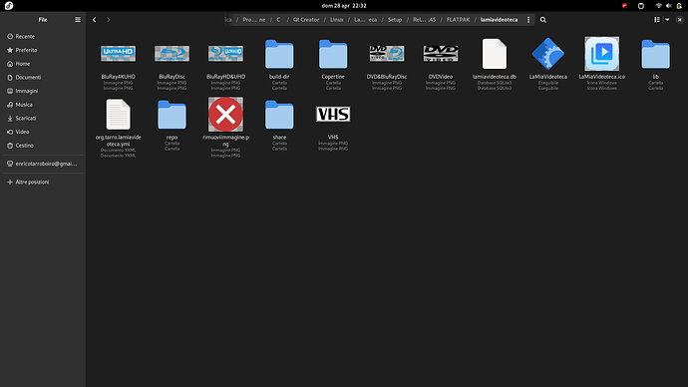Viewport: 688px width, 387px height.
Task: Click the power status icon
Action: pyautogui.click(x=679, y=6)
